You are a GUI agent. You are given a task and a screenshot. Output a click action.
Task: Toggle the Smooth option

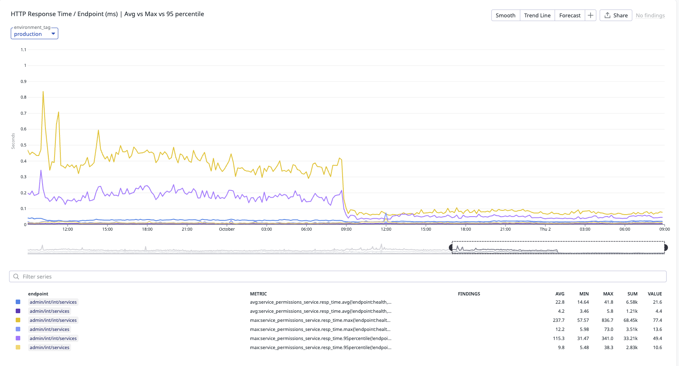coord(505,15)
